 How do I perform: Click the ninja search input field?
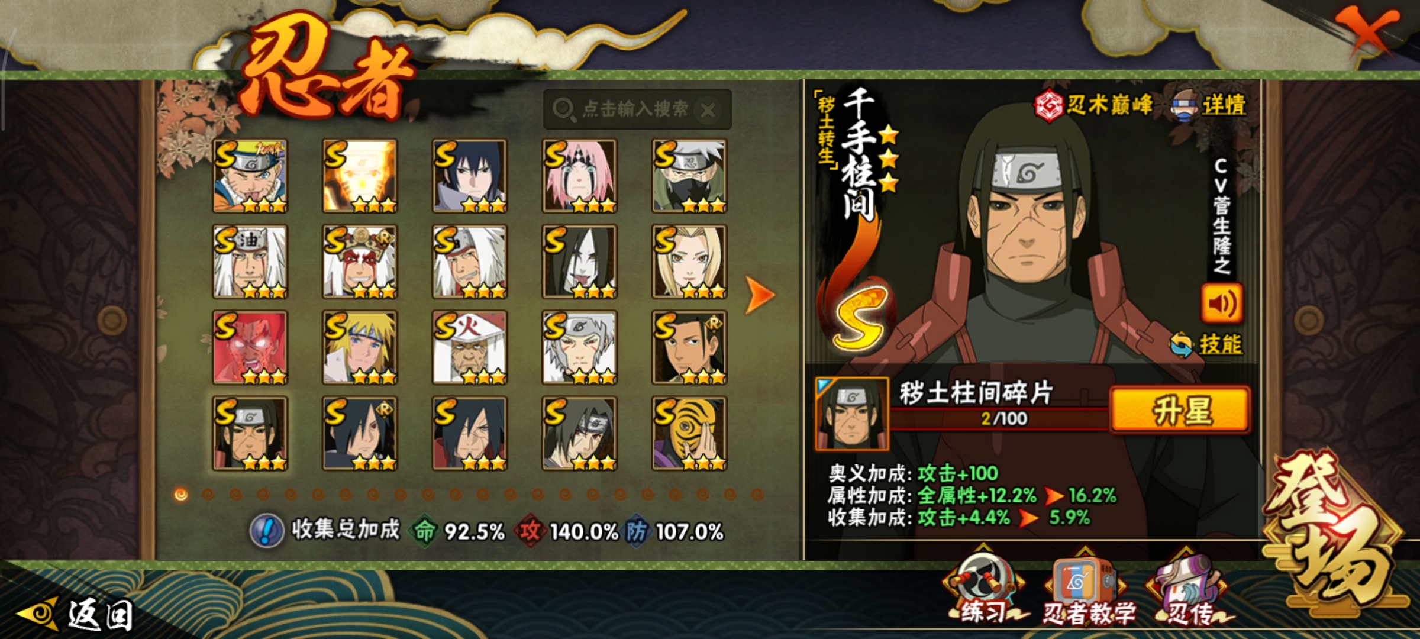click(637, 109)
